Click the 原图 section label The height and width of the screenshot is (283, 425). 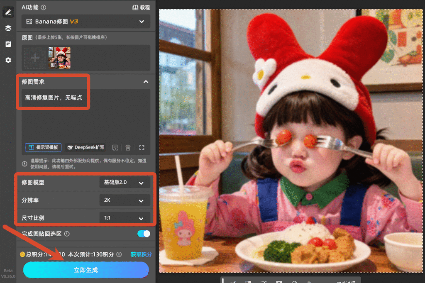point(27,37)
